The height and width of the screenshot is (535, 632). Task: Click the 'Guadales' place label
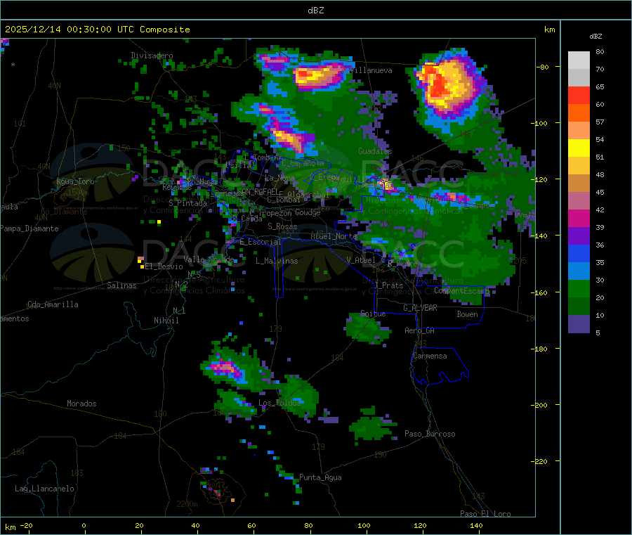tap(375, 151)
